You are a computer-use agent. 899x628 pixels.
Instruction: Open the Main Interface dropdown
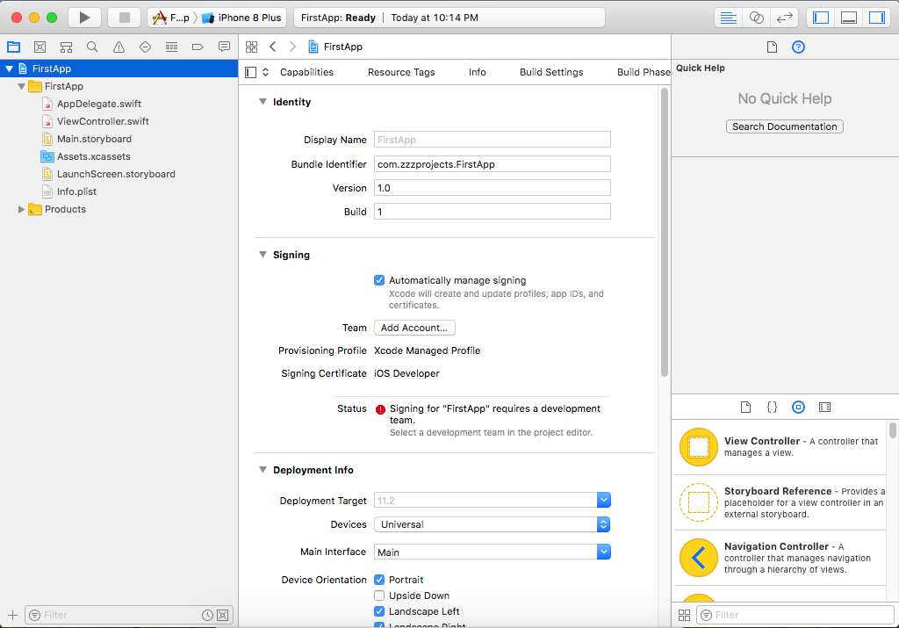pyautogui.click(x=603, y=552)
